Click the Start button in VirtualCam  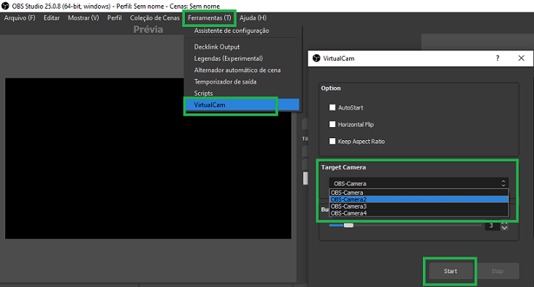pyautogui.click(x=451, y=271)
